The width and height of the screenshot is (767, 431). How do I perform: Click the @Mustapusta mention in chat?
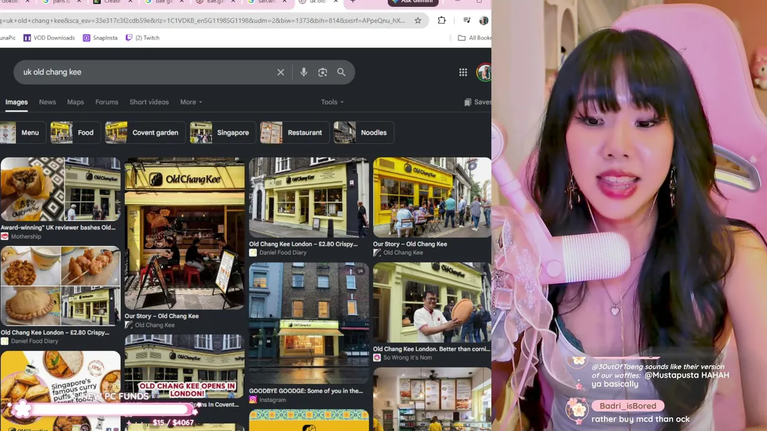click(672, 375)
